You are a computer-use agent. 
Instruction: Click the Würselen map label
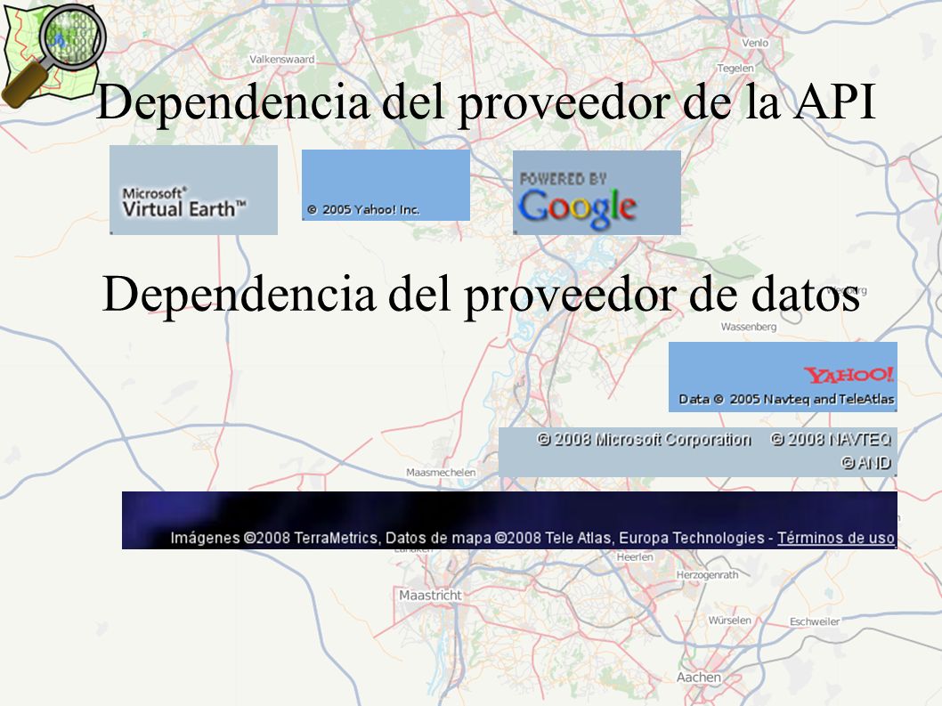pyautogui.click(x=730, y=620)
